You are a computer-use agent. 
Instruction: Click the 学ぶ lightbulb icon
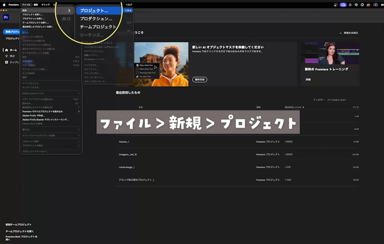(x=6, y=56)
